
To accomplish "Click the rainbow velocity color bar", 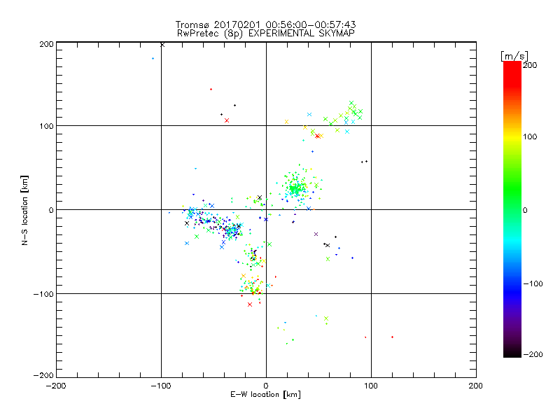I will [x=512, y=209].
